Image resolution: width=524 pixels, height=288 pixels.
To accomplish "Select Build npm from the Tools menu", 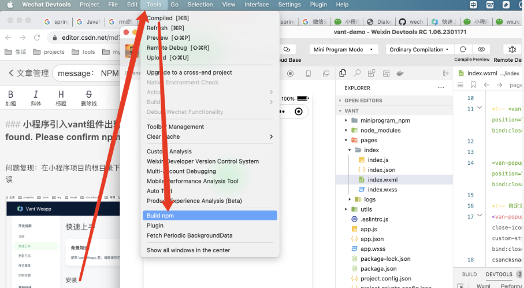I will 210,215.
